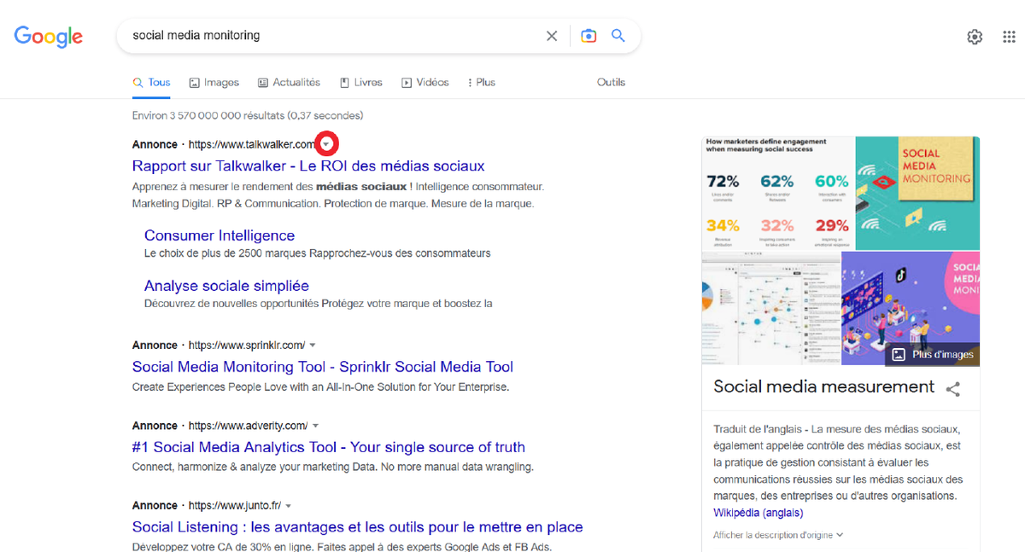Viewport: 1025px width, 552px height.
Task: Switch to the Actualités tab
Action: click(289, 83)
